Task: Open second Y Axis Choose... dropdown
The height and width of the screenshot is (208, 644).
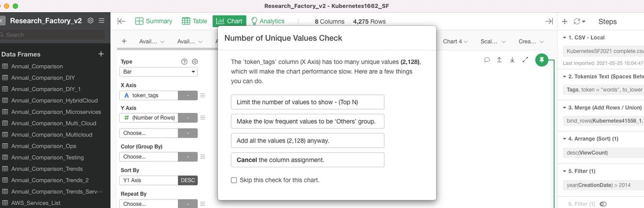Action: coord(149,133)
